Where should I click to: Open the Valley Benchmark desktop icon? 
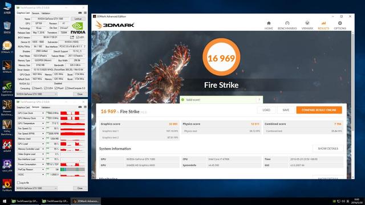pos(7,128)
